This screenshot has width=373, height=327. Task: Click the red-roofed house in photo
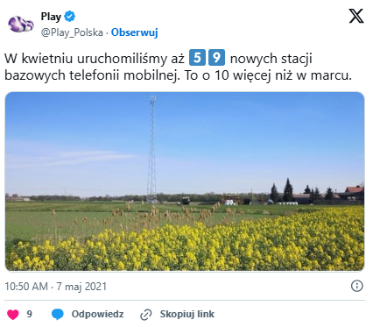pyautogui.click(x=354, y=191)
